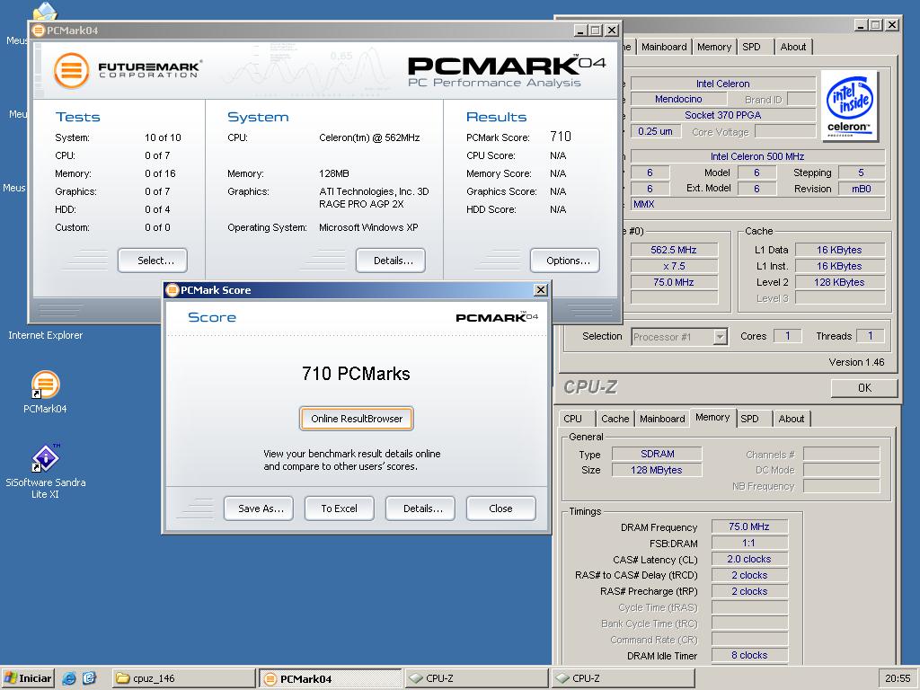Viewport: 920px width, 690px height.
Task: Click the FSB:DRAM 1:1 ratio field
Action: 749,544
